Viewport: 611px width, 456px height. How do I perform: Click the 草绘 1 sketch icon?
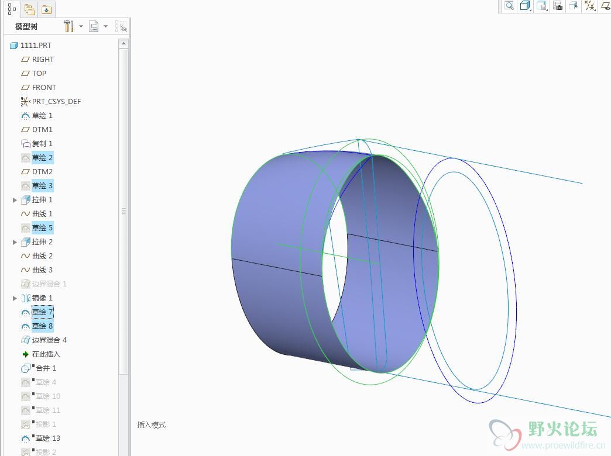[25, 116]
